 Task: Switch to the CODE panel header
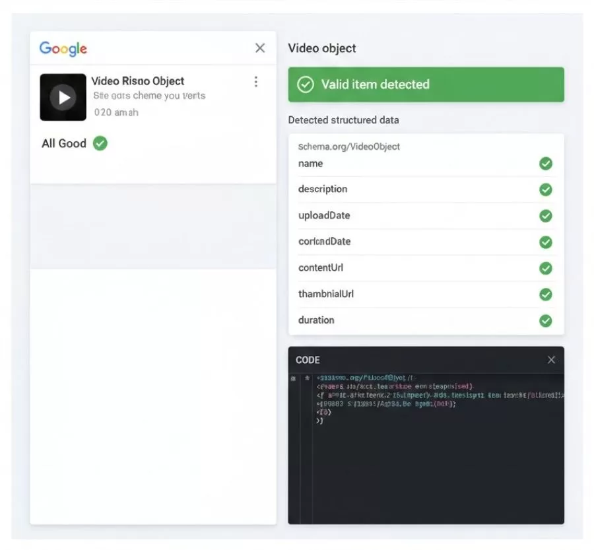308,360
